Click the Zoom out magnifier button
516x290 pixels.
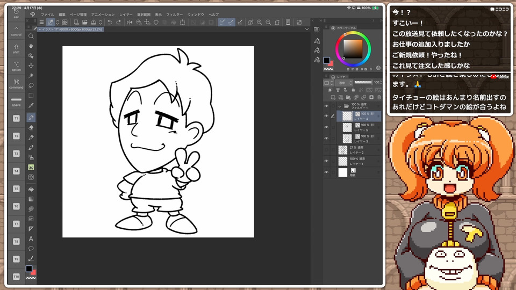click(268, 22)
